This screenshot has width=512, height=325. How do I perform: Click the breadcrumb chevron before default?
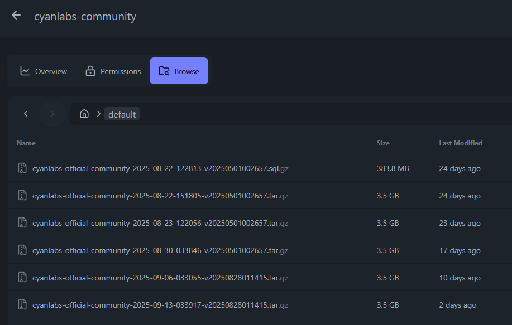(x=99, y=114)
